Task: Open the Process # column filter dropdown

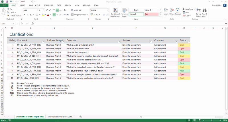Action: click(43, 42)
